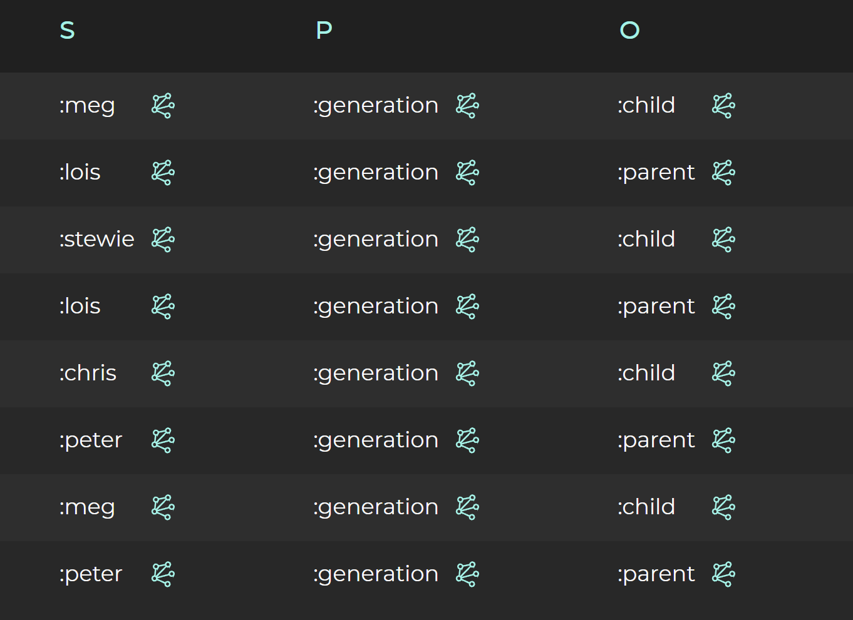This screenshot has height=620, width=853.
Task: Click the O column header
Action: click(x=629, y=30)
